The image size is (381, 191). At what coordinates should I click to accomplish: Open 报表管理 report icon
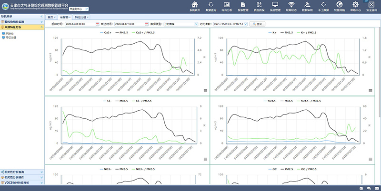[242, 6]
